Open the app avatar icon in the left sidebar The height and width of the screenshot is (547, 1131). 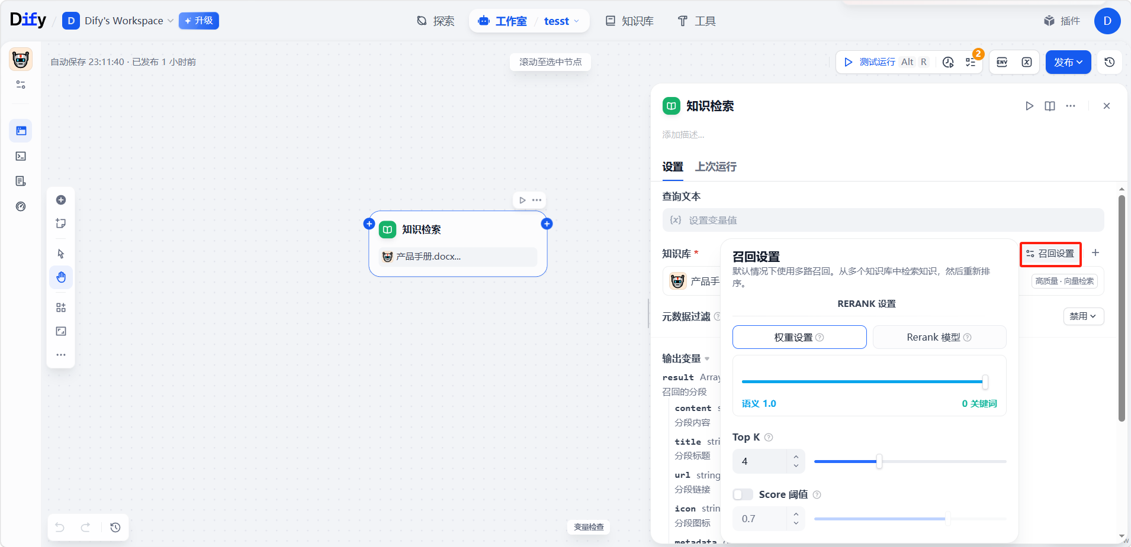point(21,59)
